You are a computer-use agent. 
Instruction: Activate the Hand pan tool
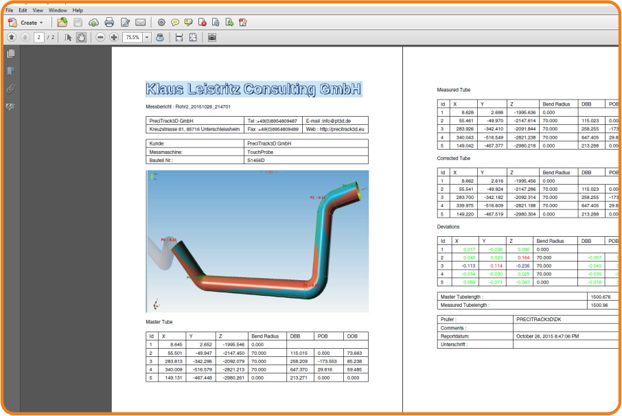point(81,37)
